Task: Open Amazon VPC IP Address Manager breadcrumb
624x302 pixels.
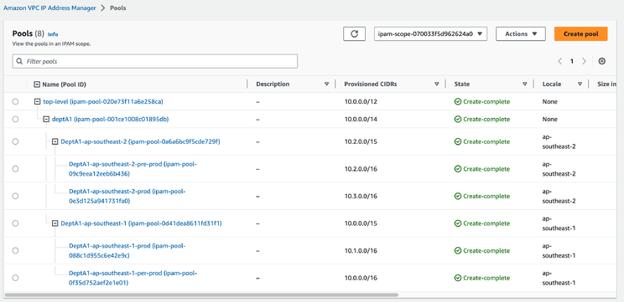Action: 49,8
